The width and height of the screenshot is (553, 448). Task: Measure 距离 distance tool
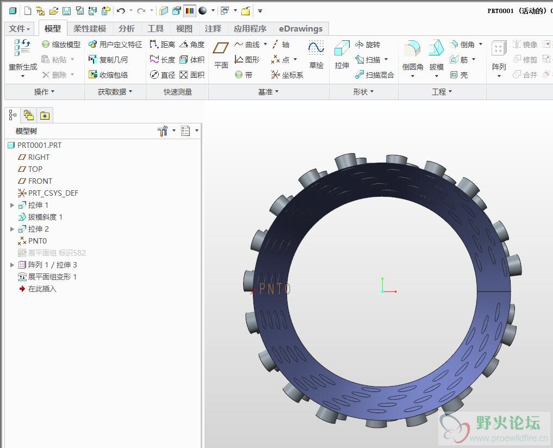coord(162,45)
